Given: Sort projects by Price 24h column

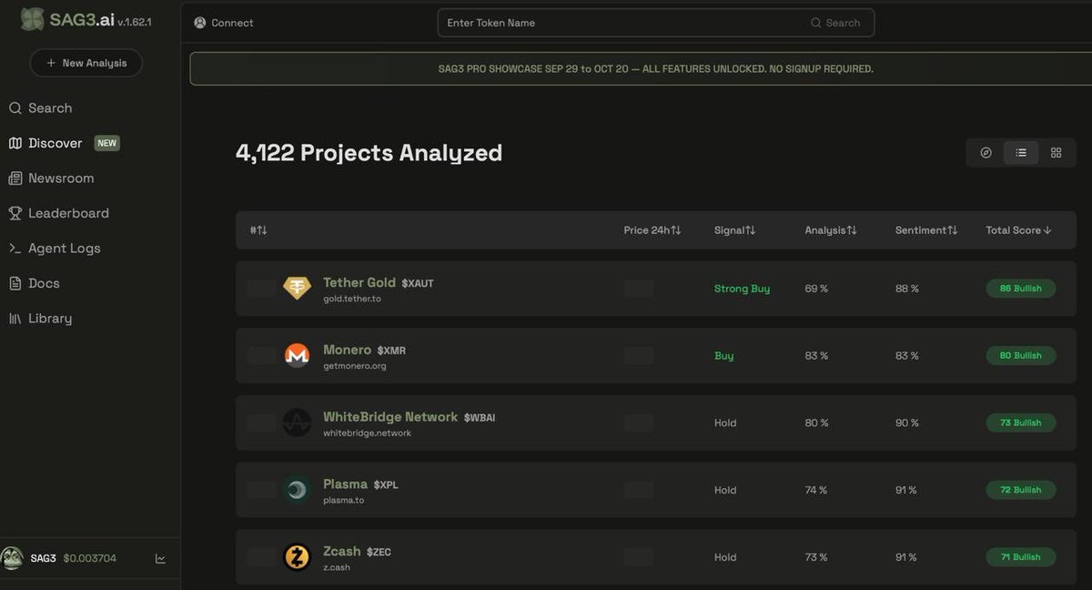Looking at the screenshot, I should point(652,230).
